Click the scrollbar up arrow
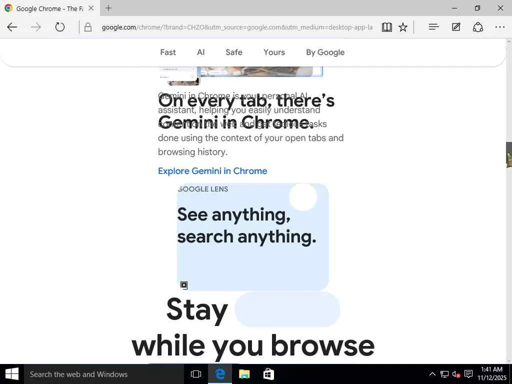The image size is (512, 384). 508,41
